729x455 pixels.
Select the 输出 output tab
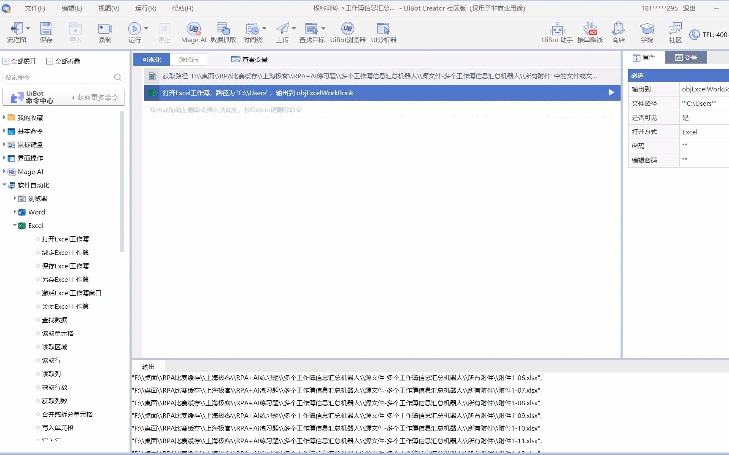point(148,367)
